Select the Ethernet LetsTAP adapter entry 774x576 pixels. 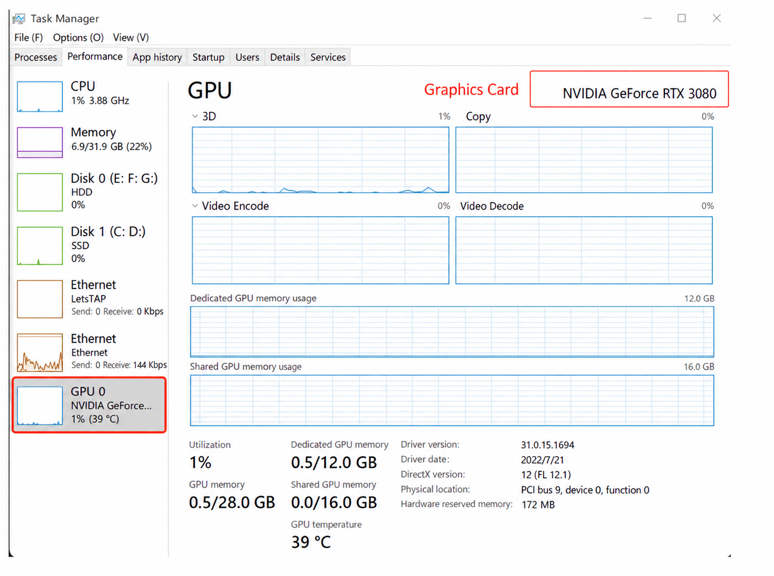(x=90, y=298)
